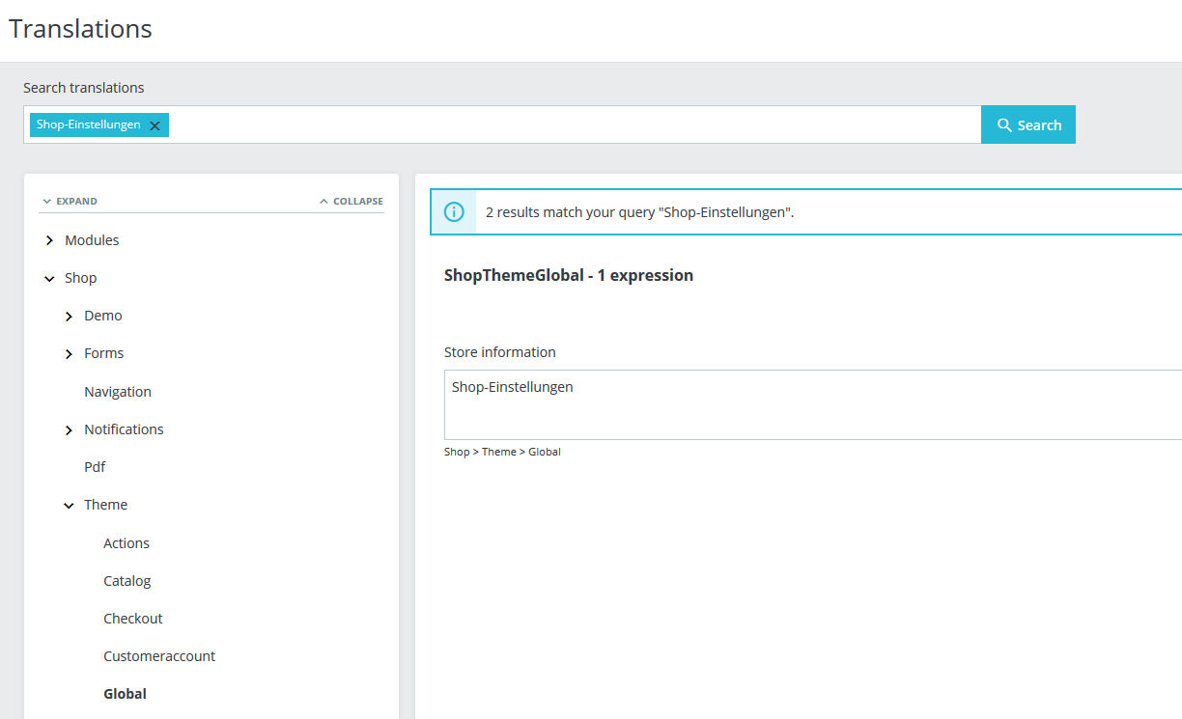Select Catalog under Theme
This screenshot has height=719, width=1182.
pos(127,581)
